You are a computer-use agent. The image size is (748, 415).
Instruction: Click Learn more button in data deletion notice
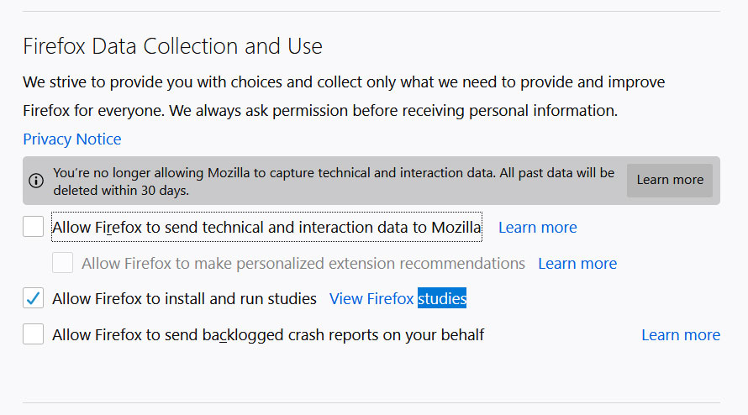point(670,181)
